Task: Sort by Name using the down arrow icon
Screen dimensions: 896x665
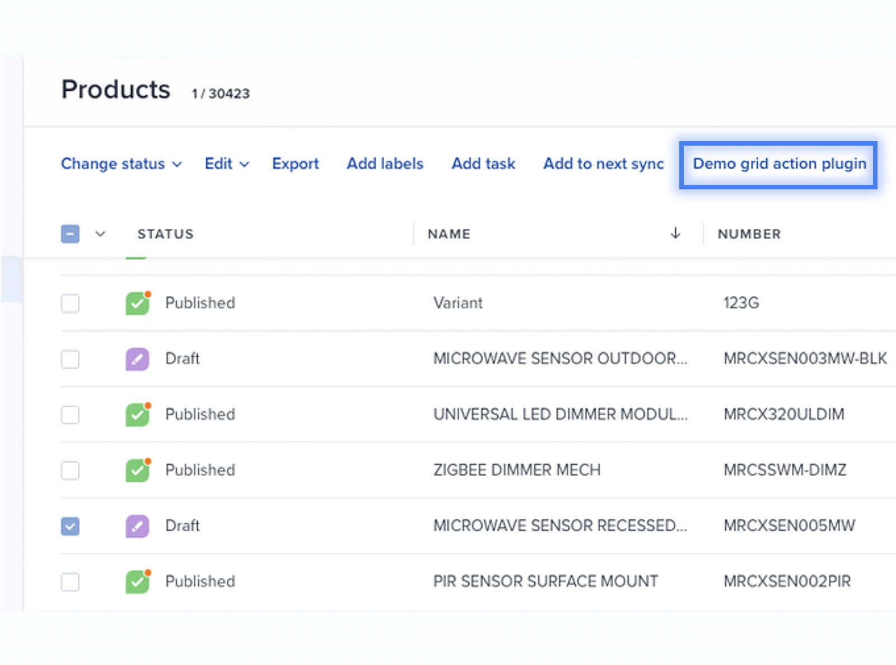Action: (675, 233)
